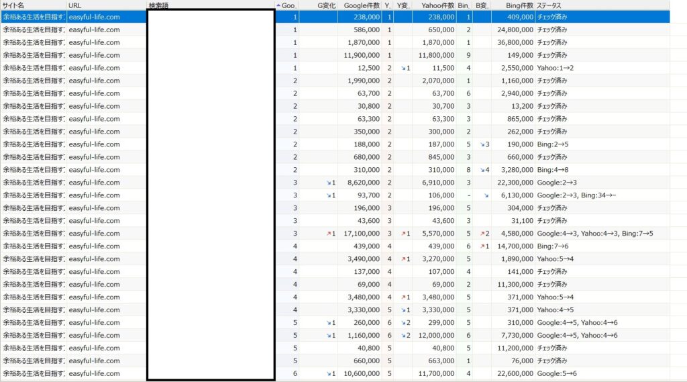The width and height of the screenshot is (687, 382).
Task: Select Yahoo count cell 299,000
Action: [441, 322]
